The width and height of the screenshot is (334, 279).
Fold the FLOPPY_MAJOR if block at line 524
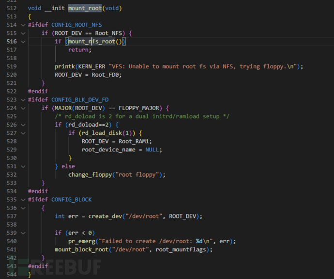(x=22, y=108)
